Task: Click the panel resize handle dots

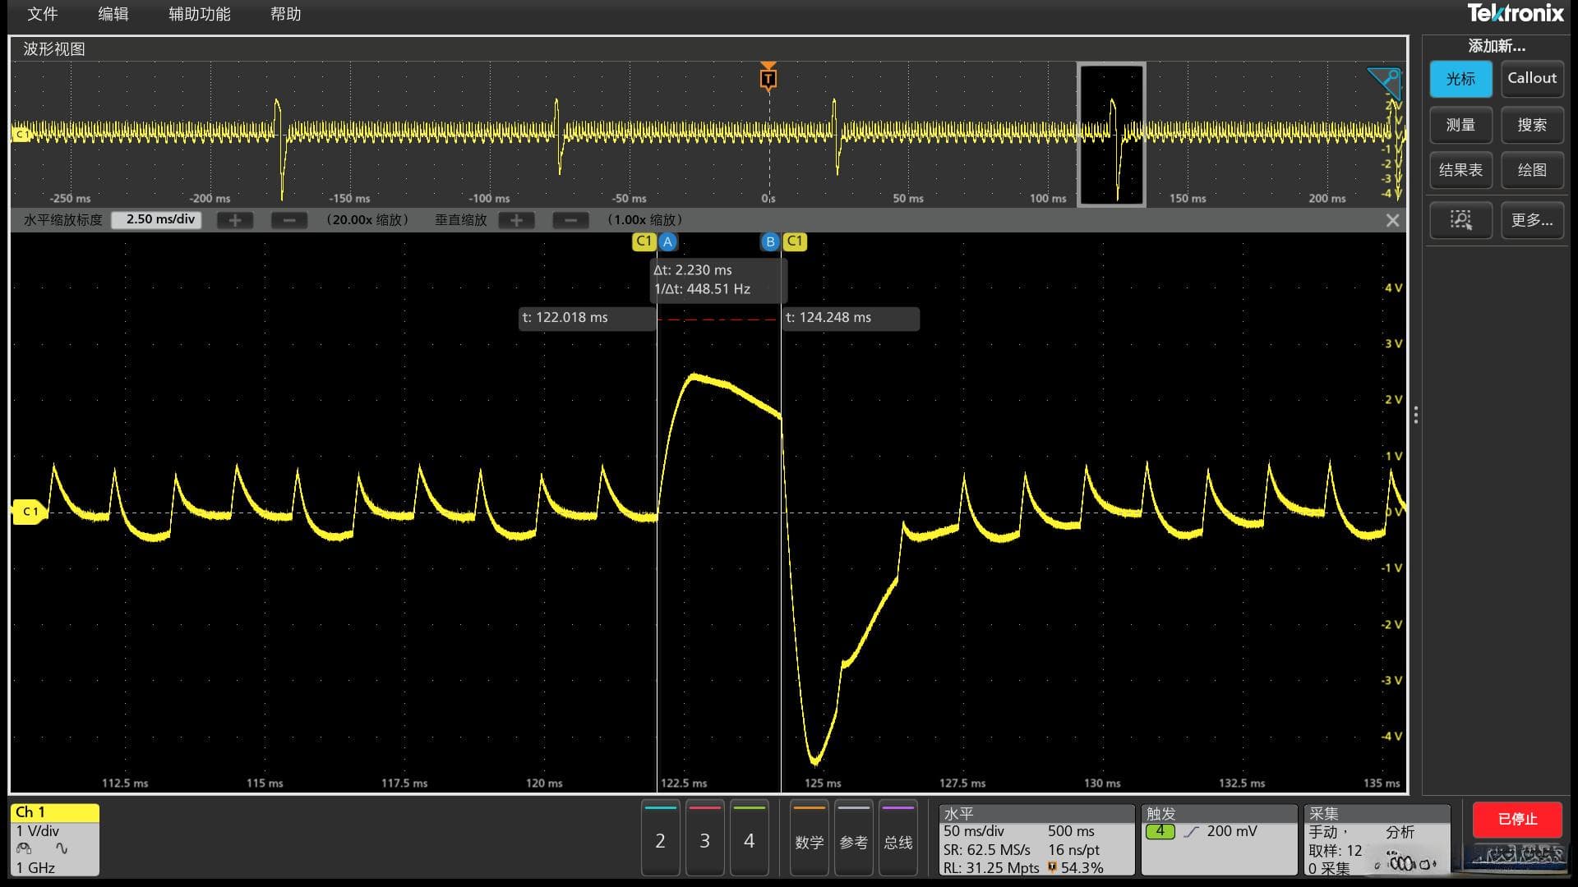Action: (1415, 415)
